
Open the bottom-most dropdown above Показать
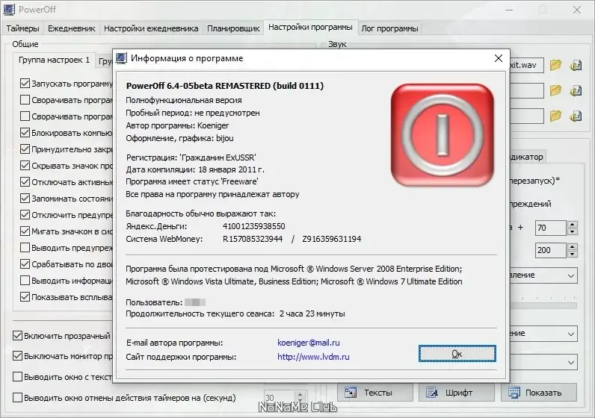pyautogui.click(x=543, y=362)
